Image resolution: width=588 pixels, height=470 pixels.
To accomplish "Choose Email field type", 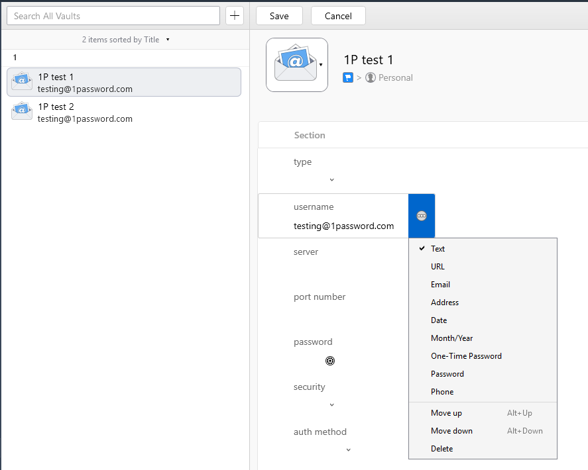I will click(483, 285).
